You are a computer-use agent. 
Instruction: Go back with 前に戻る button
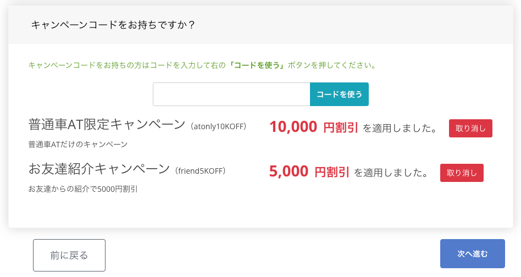(x=69, y=255)
